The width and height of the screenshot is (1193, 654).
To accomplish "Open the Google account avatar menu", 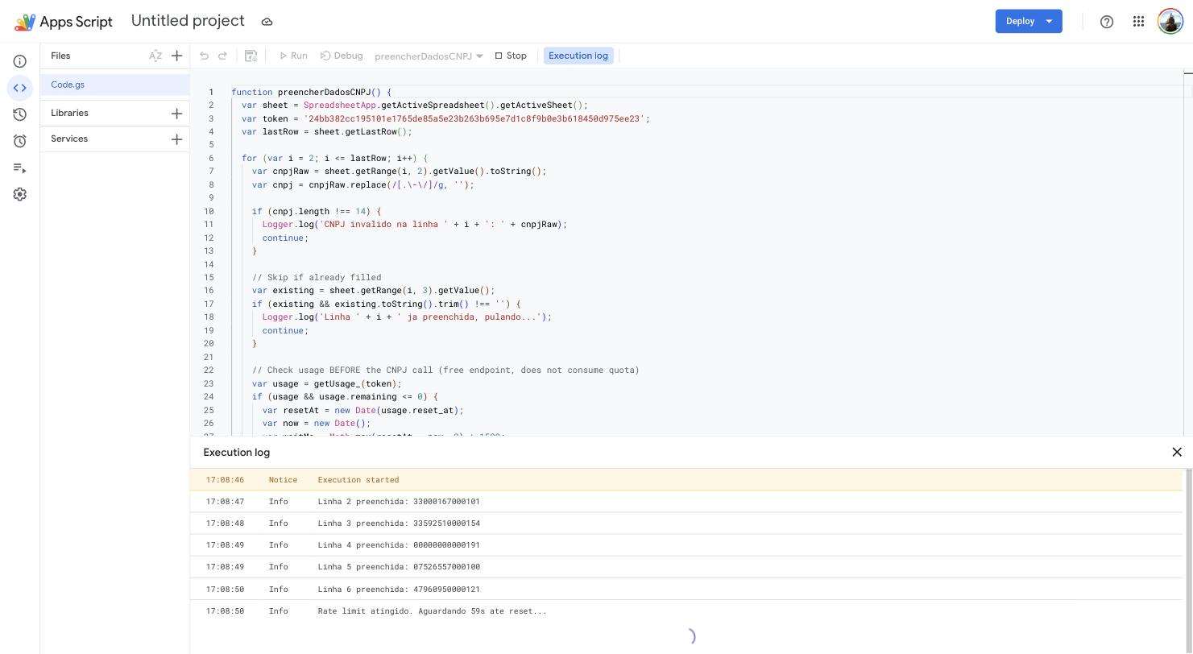I will click(1170, 21).
